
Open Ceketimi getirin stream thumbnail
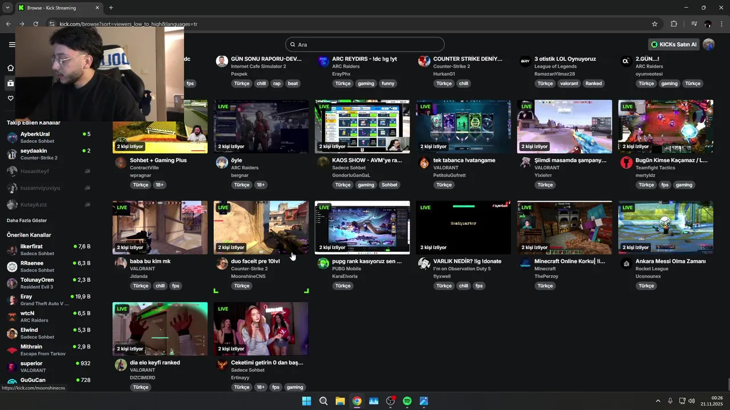pos(261,329)
